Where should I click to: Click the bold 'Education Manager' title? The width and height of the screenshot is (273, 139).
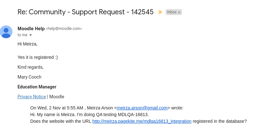(x=37, y=87)
